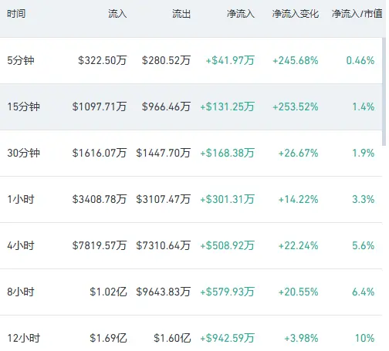This screenshot has height=351, width=389.
Task: Click net inflow +$41.97万
Action: [230, 60]
